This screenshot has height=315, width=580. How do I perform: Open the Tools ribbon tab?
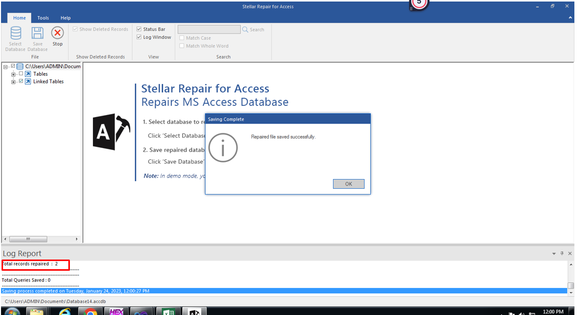pyautogui.click(x=43, y=18)
